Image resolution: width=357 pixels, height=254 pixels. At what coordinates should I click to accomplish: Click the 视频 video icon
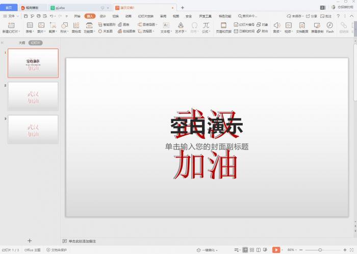click(x=289, y=25)
